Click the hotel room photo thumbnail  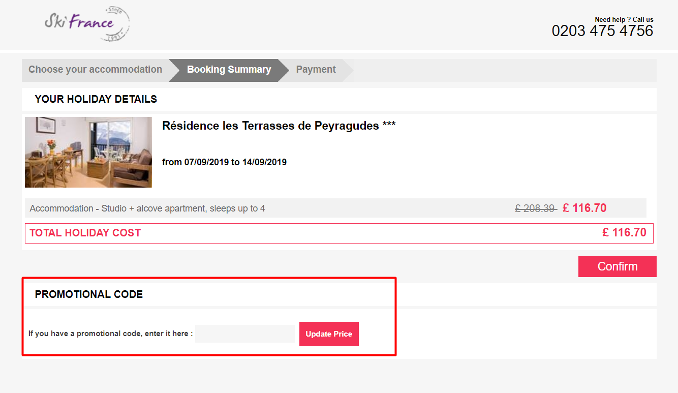(88, 152)
